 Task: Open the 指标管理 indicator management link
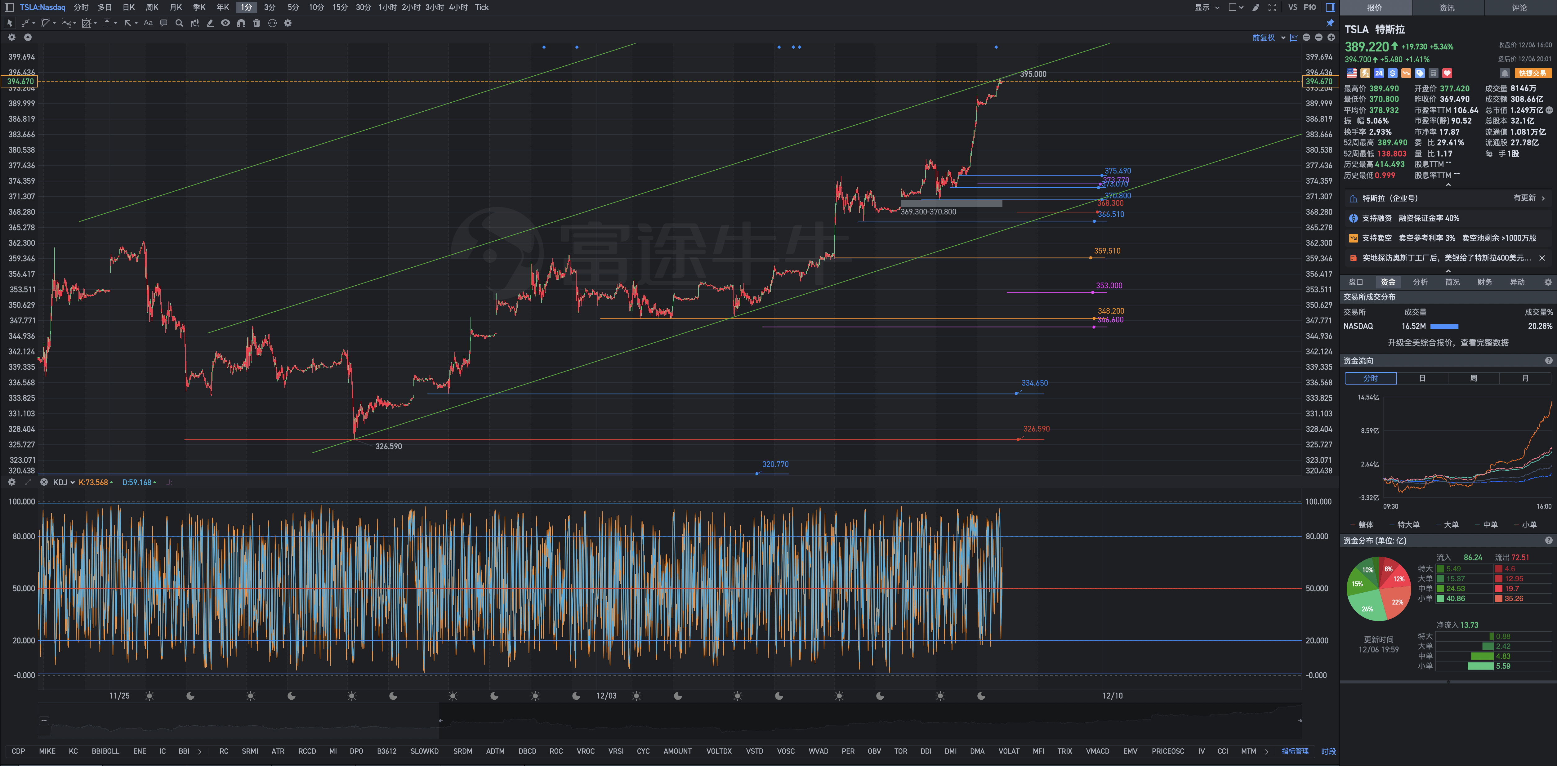coord(1295,751)
